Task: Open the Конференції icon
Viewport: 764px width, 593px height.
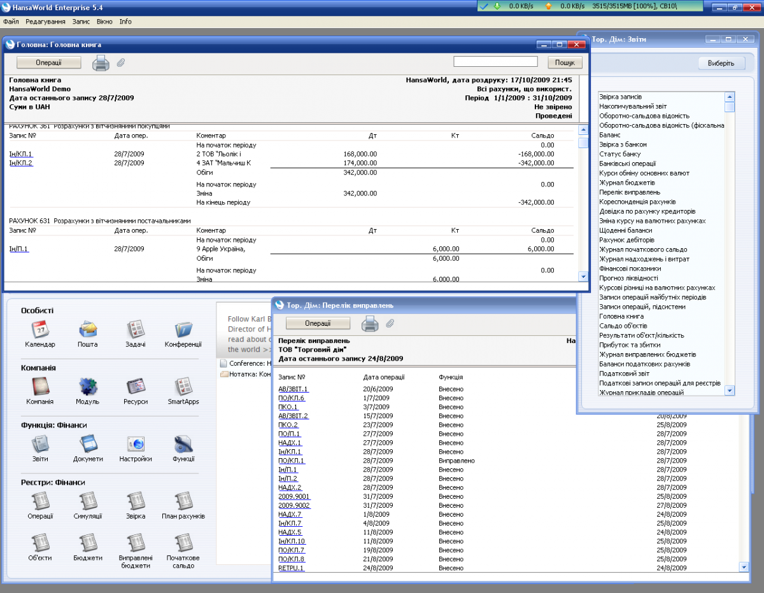Action: click(183, 329)
